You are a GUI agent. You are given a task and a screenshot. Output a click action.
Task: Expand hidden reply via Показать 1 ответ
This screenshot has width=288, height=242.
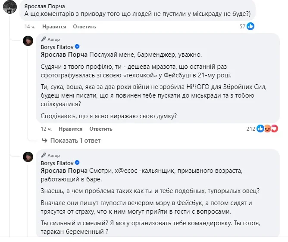pyautogui.click(x=75, y=141)
